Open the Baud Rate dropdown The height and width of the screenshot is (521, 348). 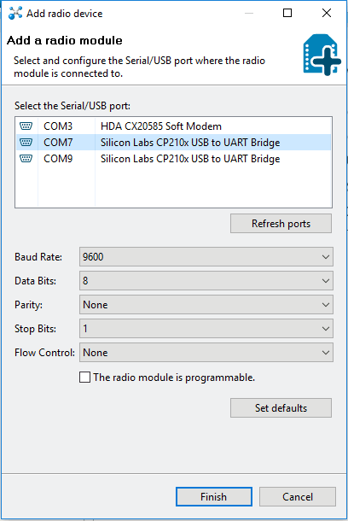(206, 257)
